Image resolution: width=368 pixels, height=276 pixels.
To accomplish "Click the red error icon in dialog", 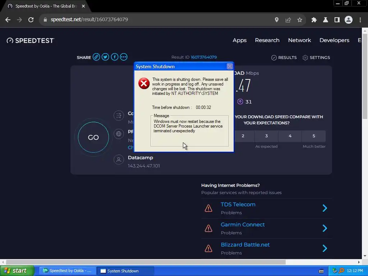I will [x=144, y=83].
